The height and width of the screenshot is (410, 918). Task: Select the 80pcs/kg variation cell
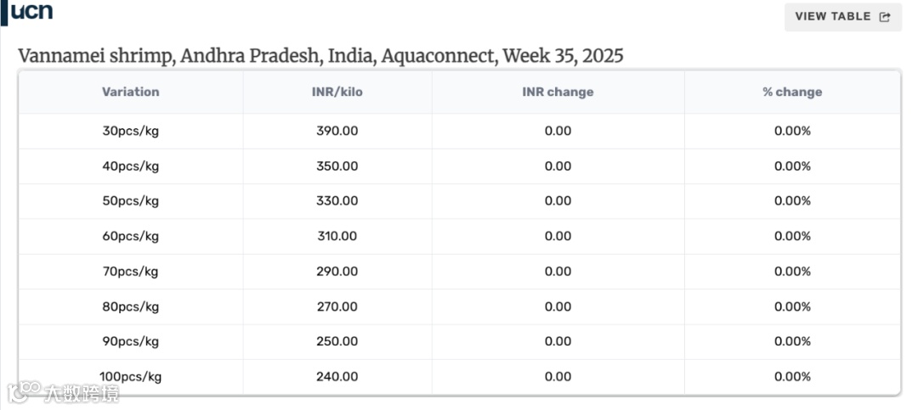point(130,306)
